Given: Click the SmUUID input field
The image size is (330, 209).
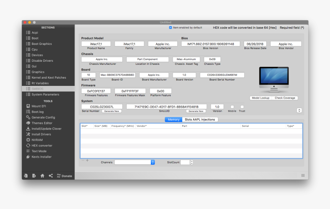Looking at the screenshot, I should (x=167, y=107).
